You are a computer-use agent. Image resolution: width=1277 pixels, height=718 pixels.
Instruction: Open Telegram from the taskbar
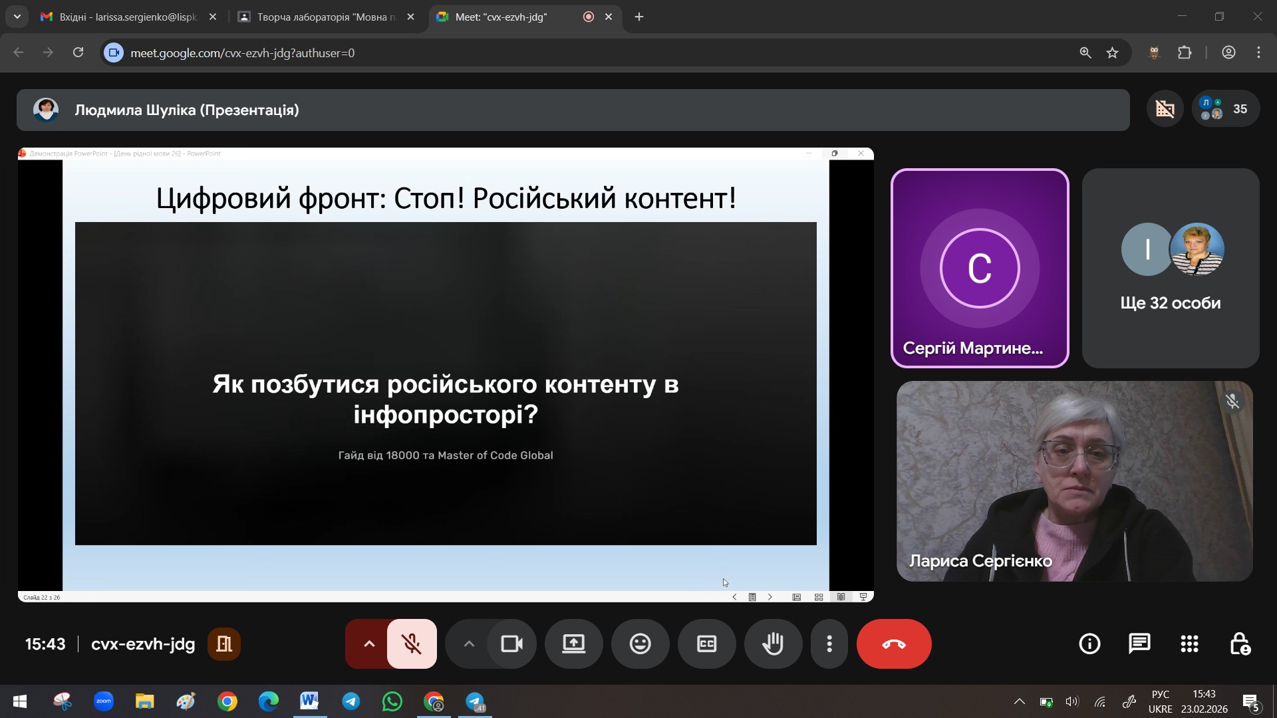351,701
